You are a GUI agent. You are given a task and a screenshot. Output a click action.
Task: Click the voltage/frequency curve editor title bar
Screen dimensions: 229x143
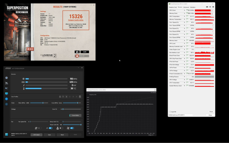(x=121, y=90)
